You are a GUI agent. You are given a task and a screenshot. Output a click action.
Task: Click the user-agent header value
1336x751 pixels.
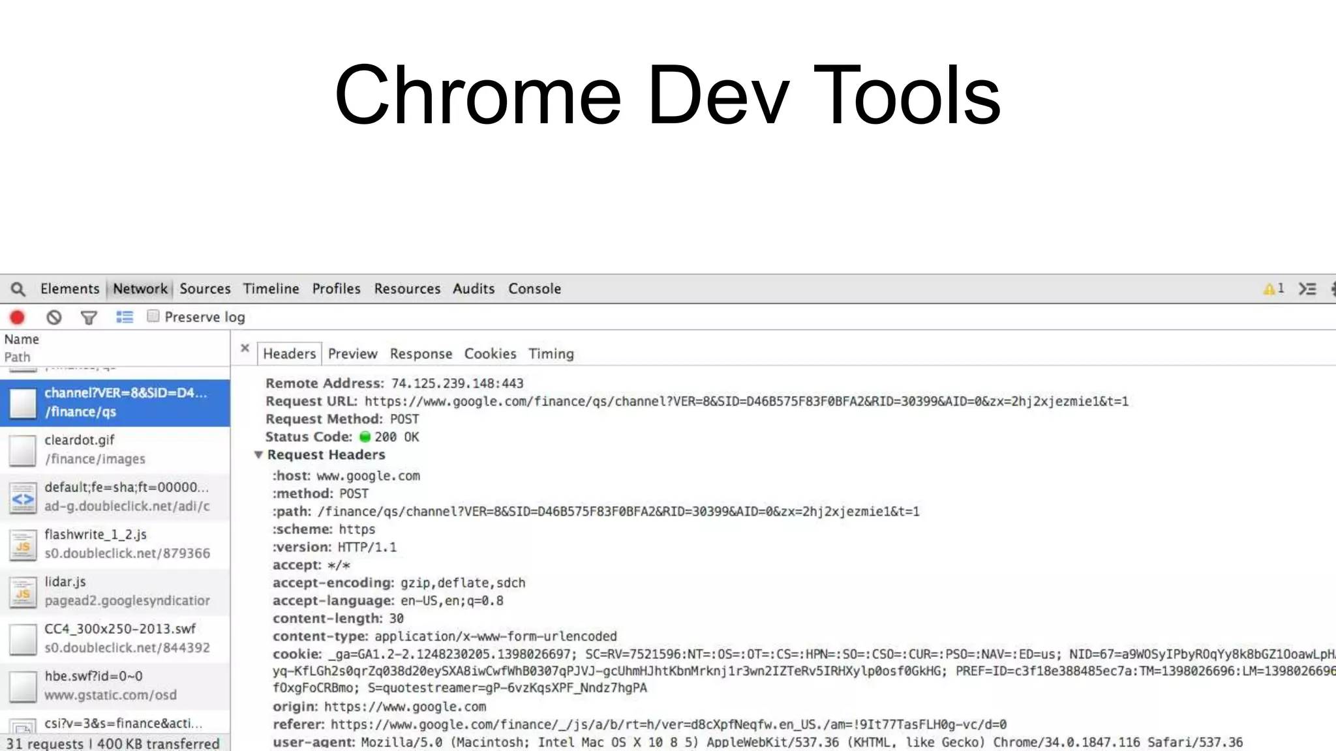802,742
